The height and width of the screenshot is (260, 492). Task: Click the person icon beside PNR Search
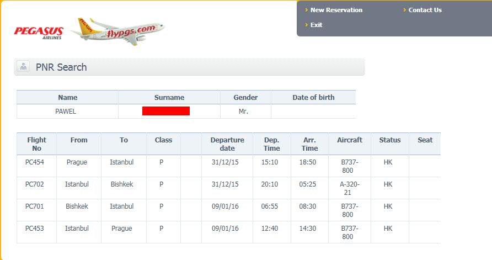(x=23, y=67)
